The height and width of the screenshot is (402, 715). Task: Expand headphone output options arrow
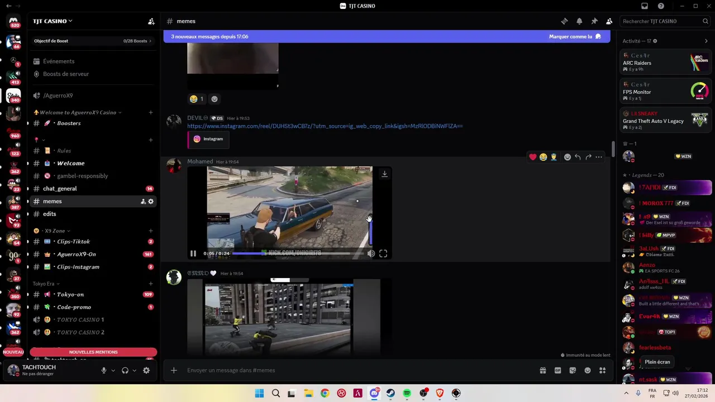tap(134, 370)
